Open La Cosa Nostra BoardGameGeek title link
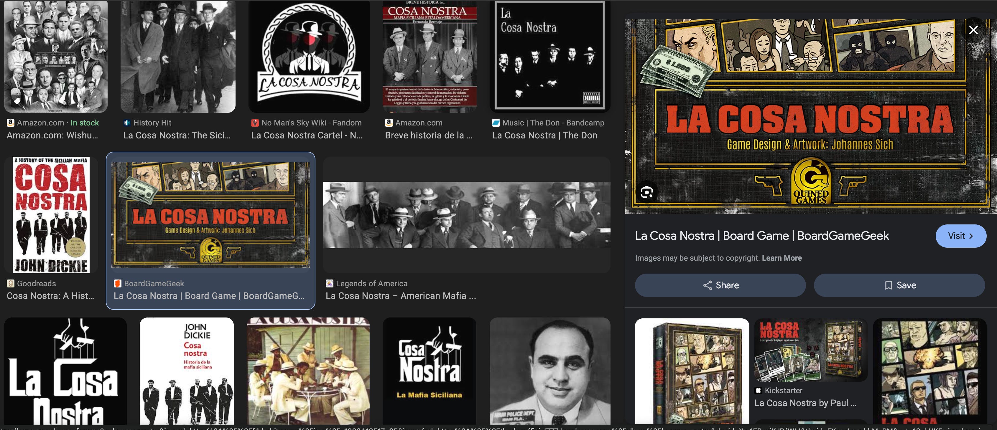 pyautogui.click(x=762, y=236)
